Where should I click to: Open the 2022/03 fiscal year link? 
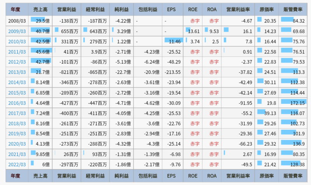point(17,164)
